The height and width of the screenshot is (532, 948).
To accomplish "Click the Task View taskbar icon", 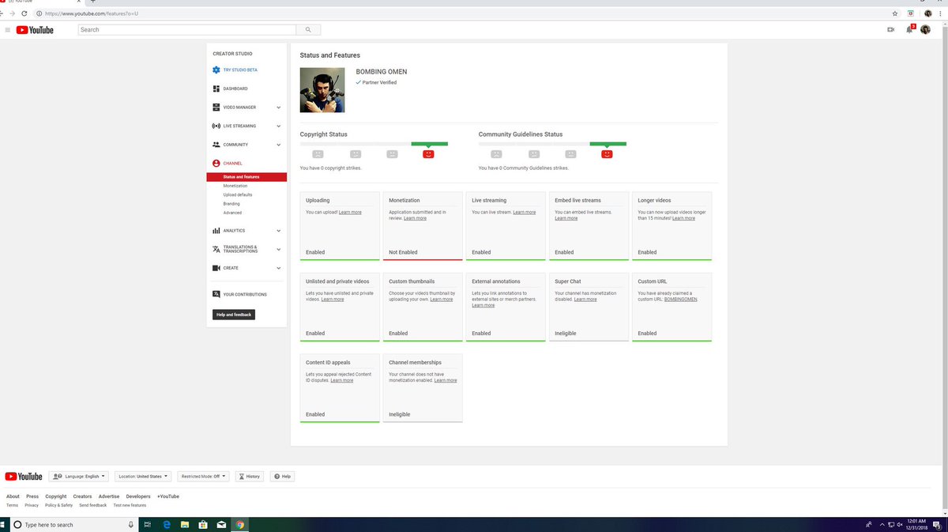I will click(148, 524).
